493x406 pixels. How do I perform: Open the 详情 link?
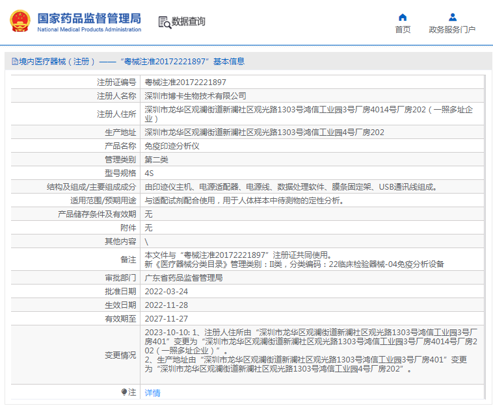pyautogui.click(x=152, y=392)
